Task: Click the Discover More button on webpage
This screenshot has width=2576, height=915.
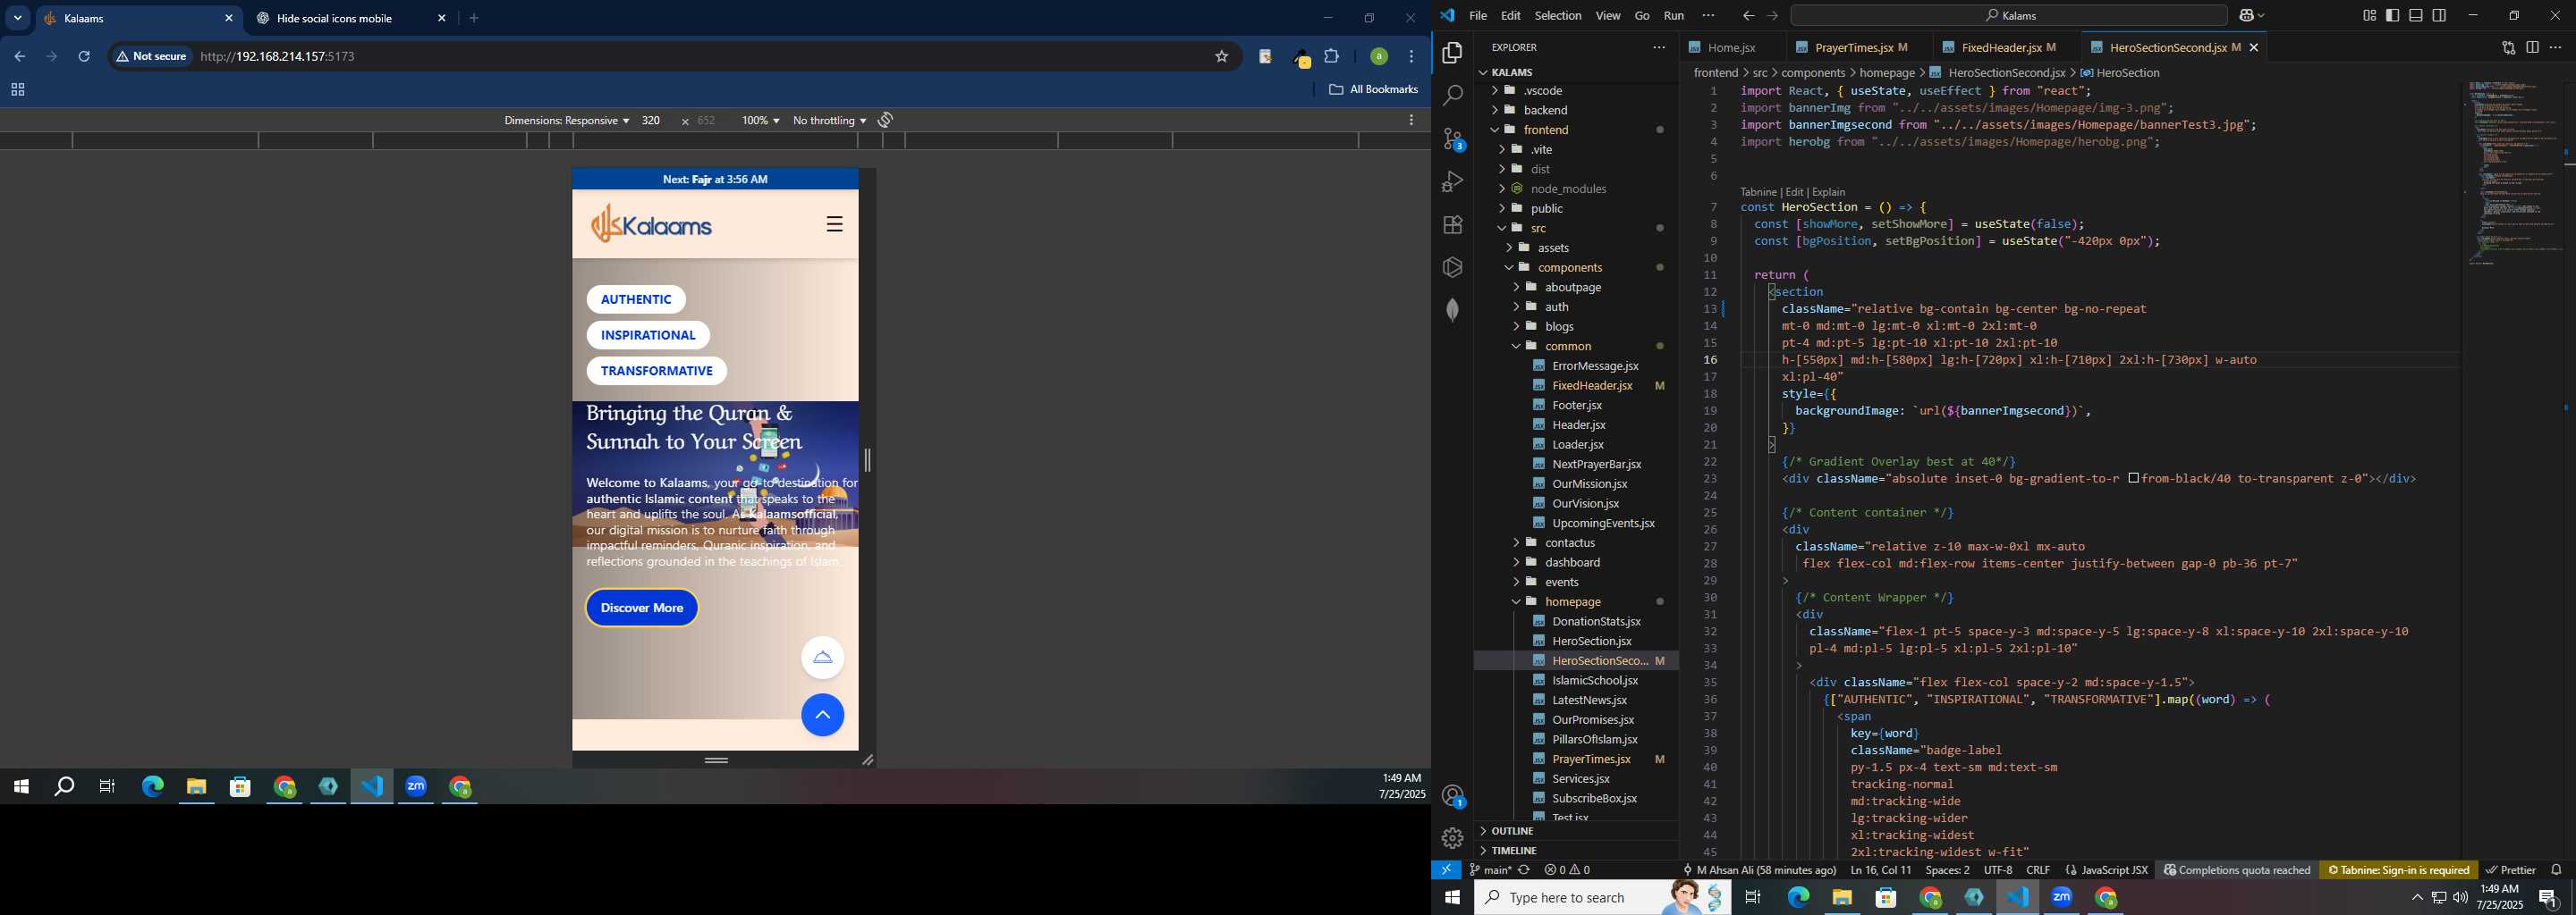Action: point(642,609)
